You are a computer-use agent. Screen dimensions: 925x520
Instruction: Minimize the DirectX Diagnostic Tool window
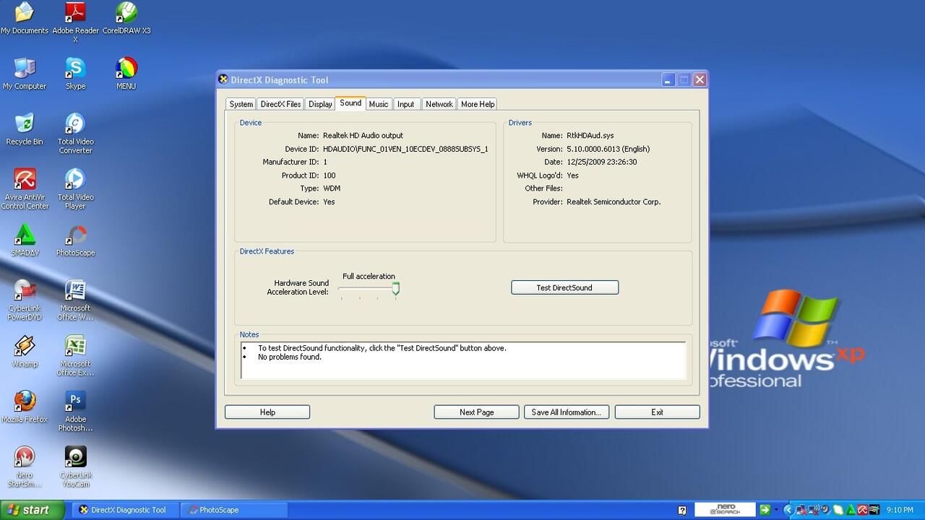coord(668,79)
